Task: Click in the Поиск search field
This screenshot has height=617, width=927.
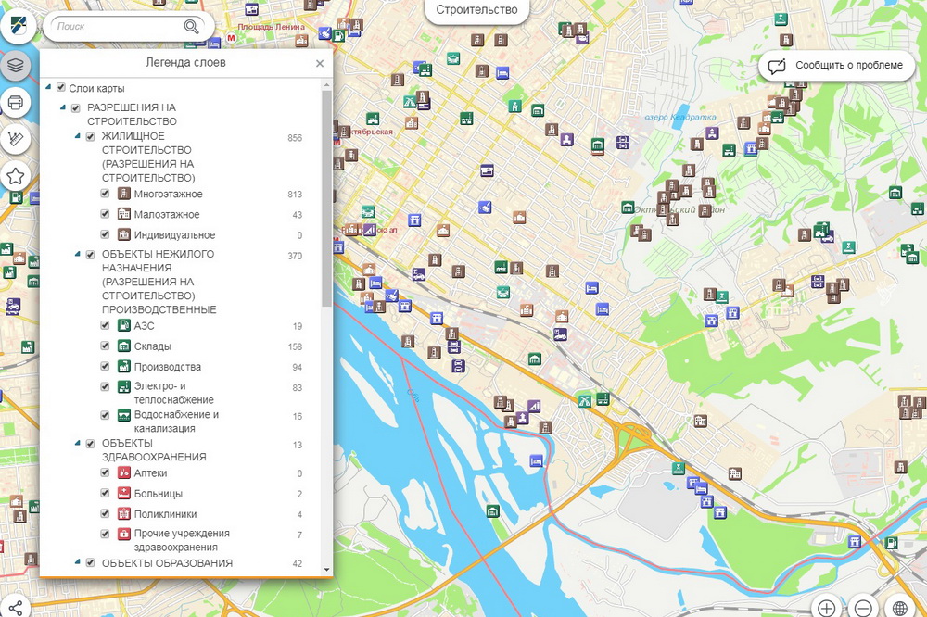Action: point(116,26)
